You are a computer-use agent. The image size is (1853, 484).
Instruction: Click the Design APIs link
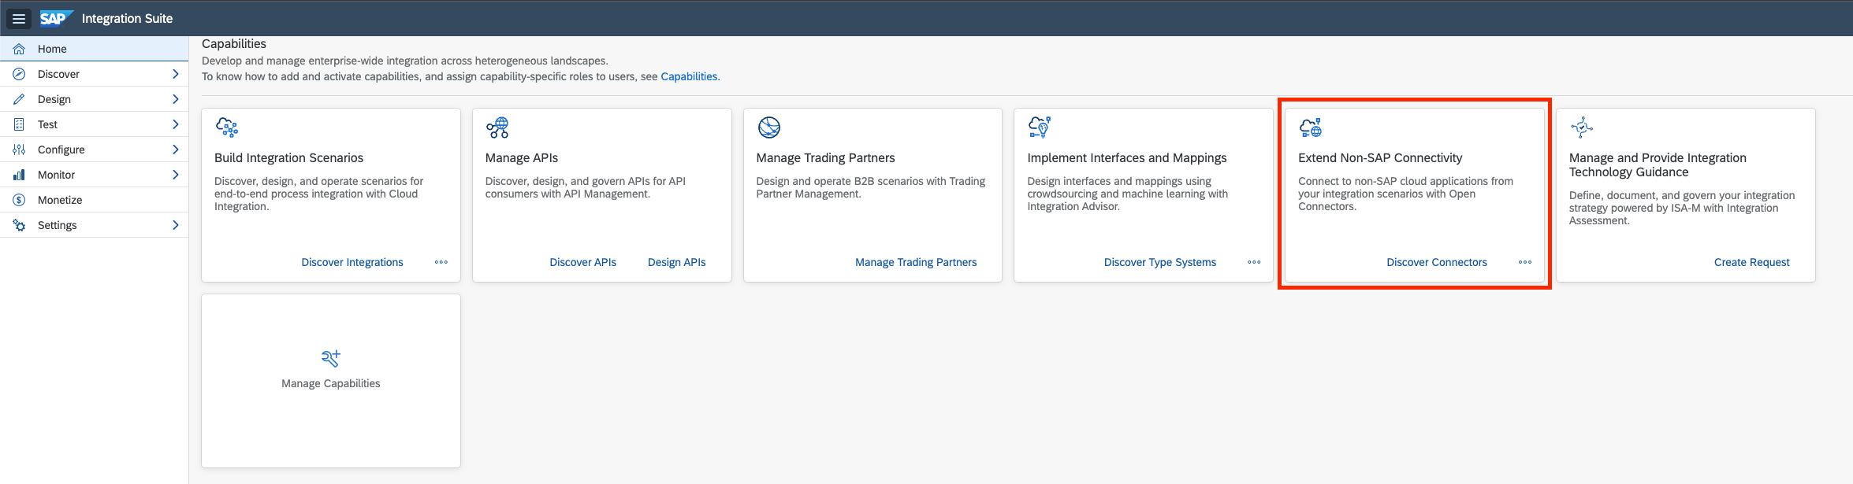pyautogui.click(x=677, y=262)
